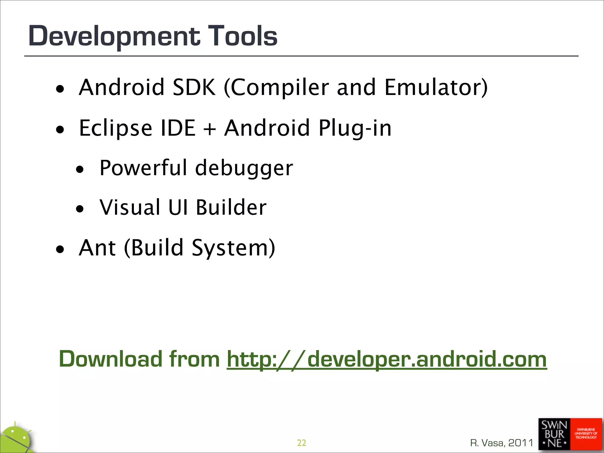The image size is (604, 453).
Task: Click the Swinburne university logo
Action: click(570, 434)
